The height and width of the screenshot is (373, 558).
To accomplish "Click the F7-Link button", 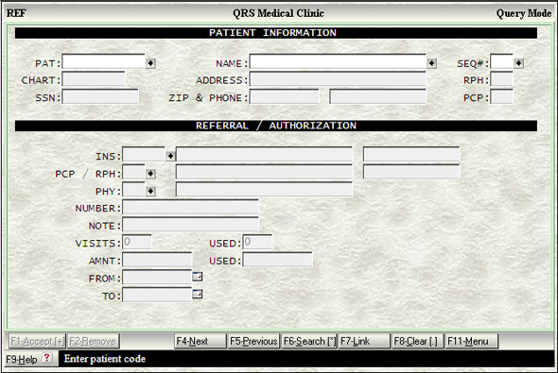I will [x=364, y=341].
